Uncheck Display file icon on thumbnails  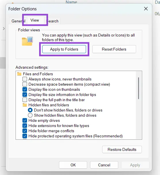coord(25,89)
